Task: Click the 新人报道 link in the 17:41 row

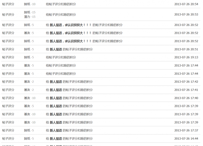Action: tap(56, 90)
